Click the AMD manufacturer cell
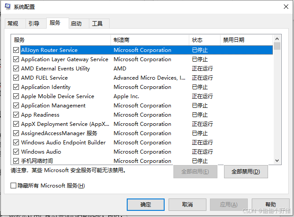Screen dimensions: 294x217 coord(120,69)
